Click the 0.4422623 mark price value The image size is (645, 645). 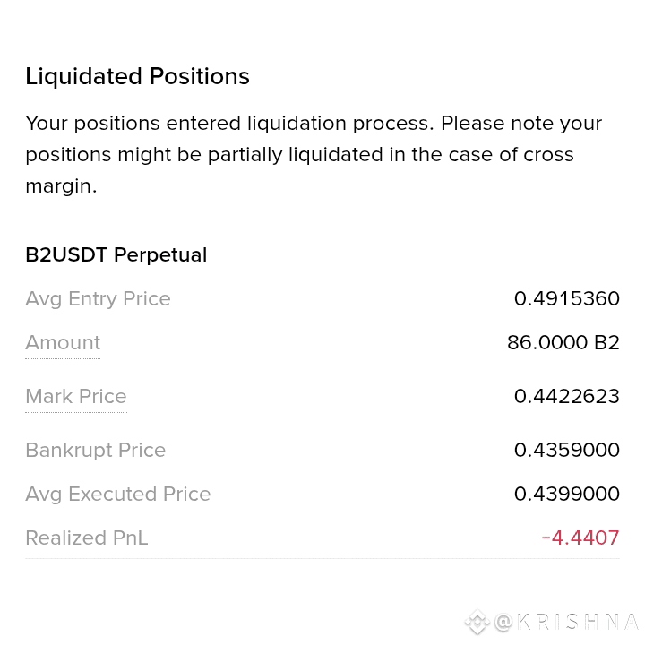(566, 397)
